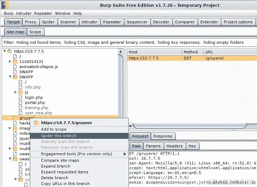Sort by the URL column header
The height and width of the screenshot is (187, 257).
point(231,52)
